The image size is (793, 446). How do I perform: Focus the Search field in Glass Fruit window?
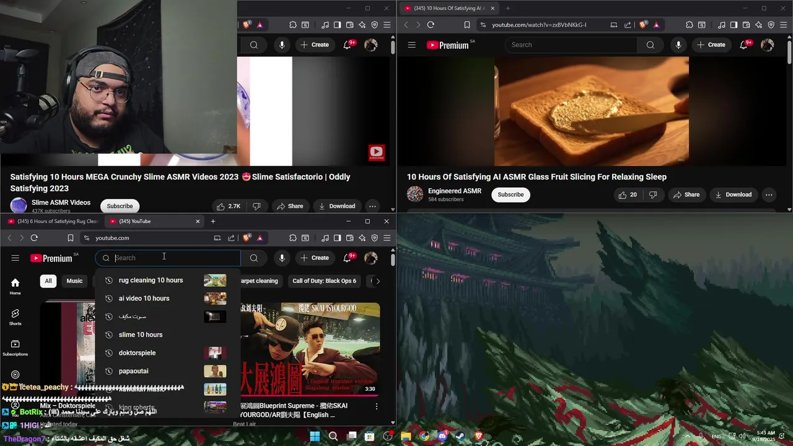click(x=571, y=45)
